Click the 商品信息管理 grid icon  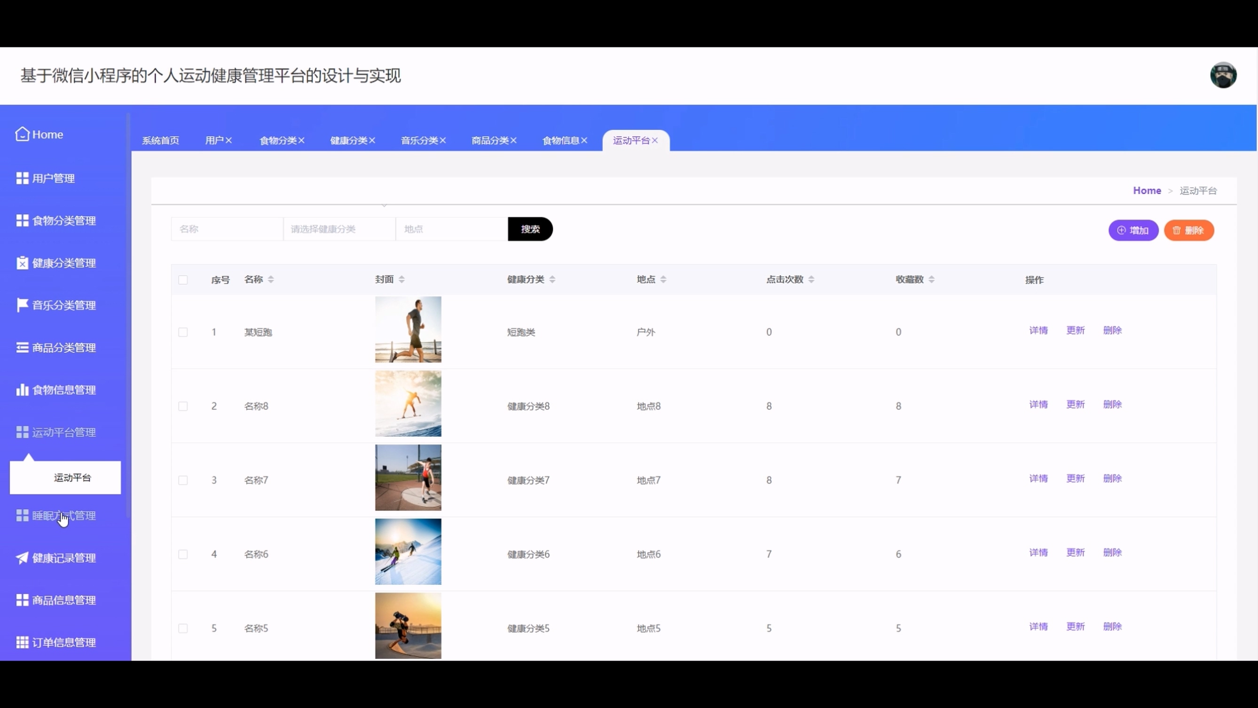coord(22,600)
